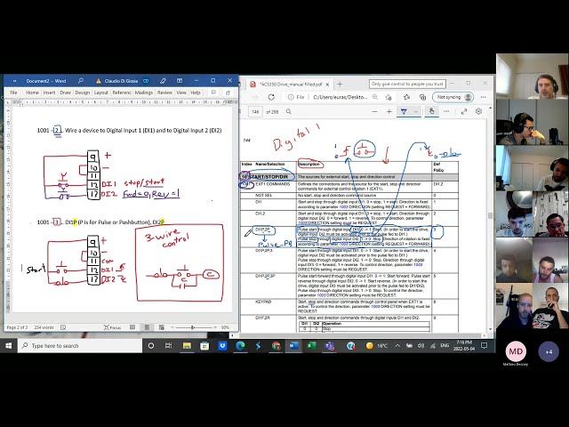Open Excel from the taskbar
This screenshot has height=427, width=569.
(x=311, y=346)
